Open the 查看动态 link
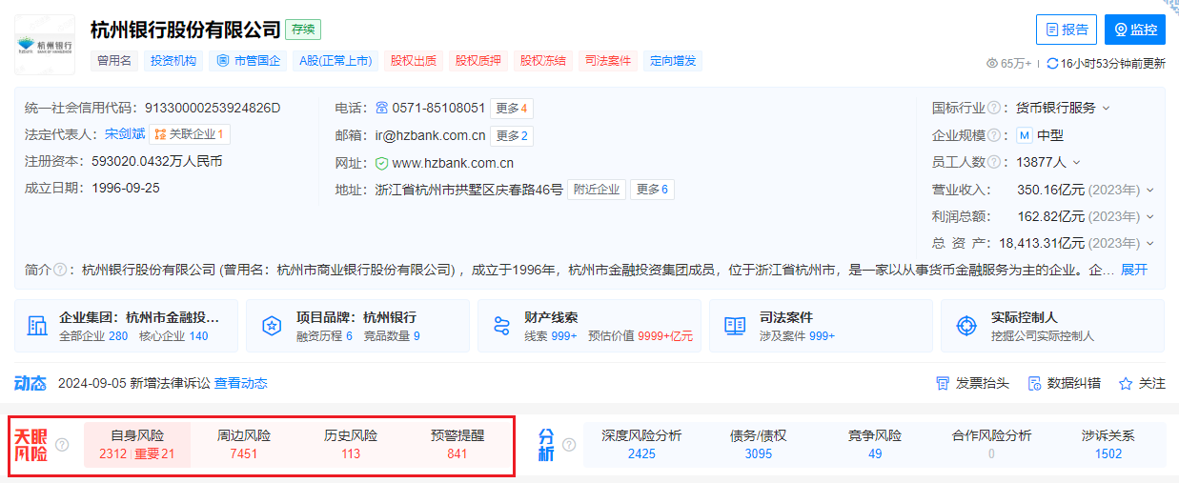The height and width of the screenshot is (483, 1179). (x=240, y=383)
